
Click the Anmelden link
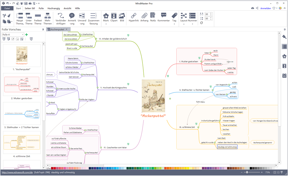point(266,8)
